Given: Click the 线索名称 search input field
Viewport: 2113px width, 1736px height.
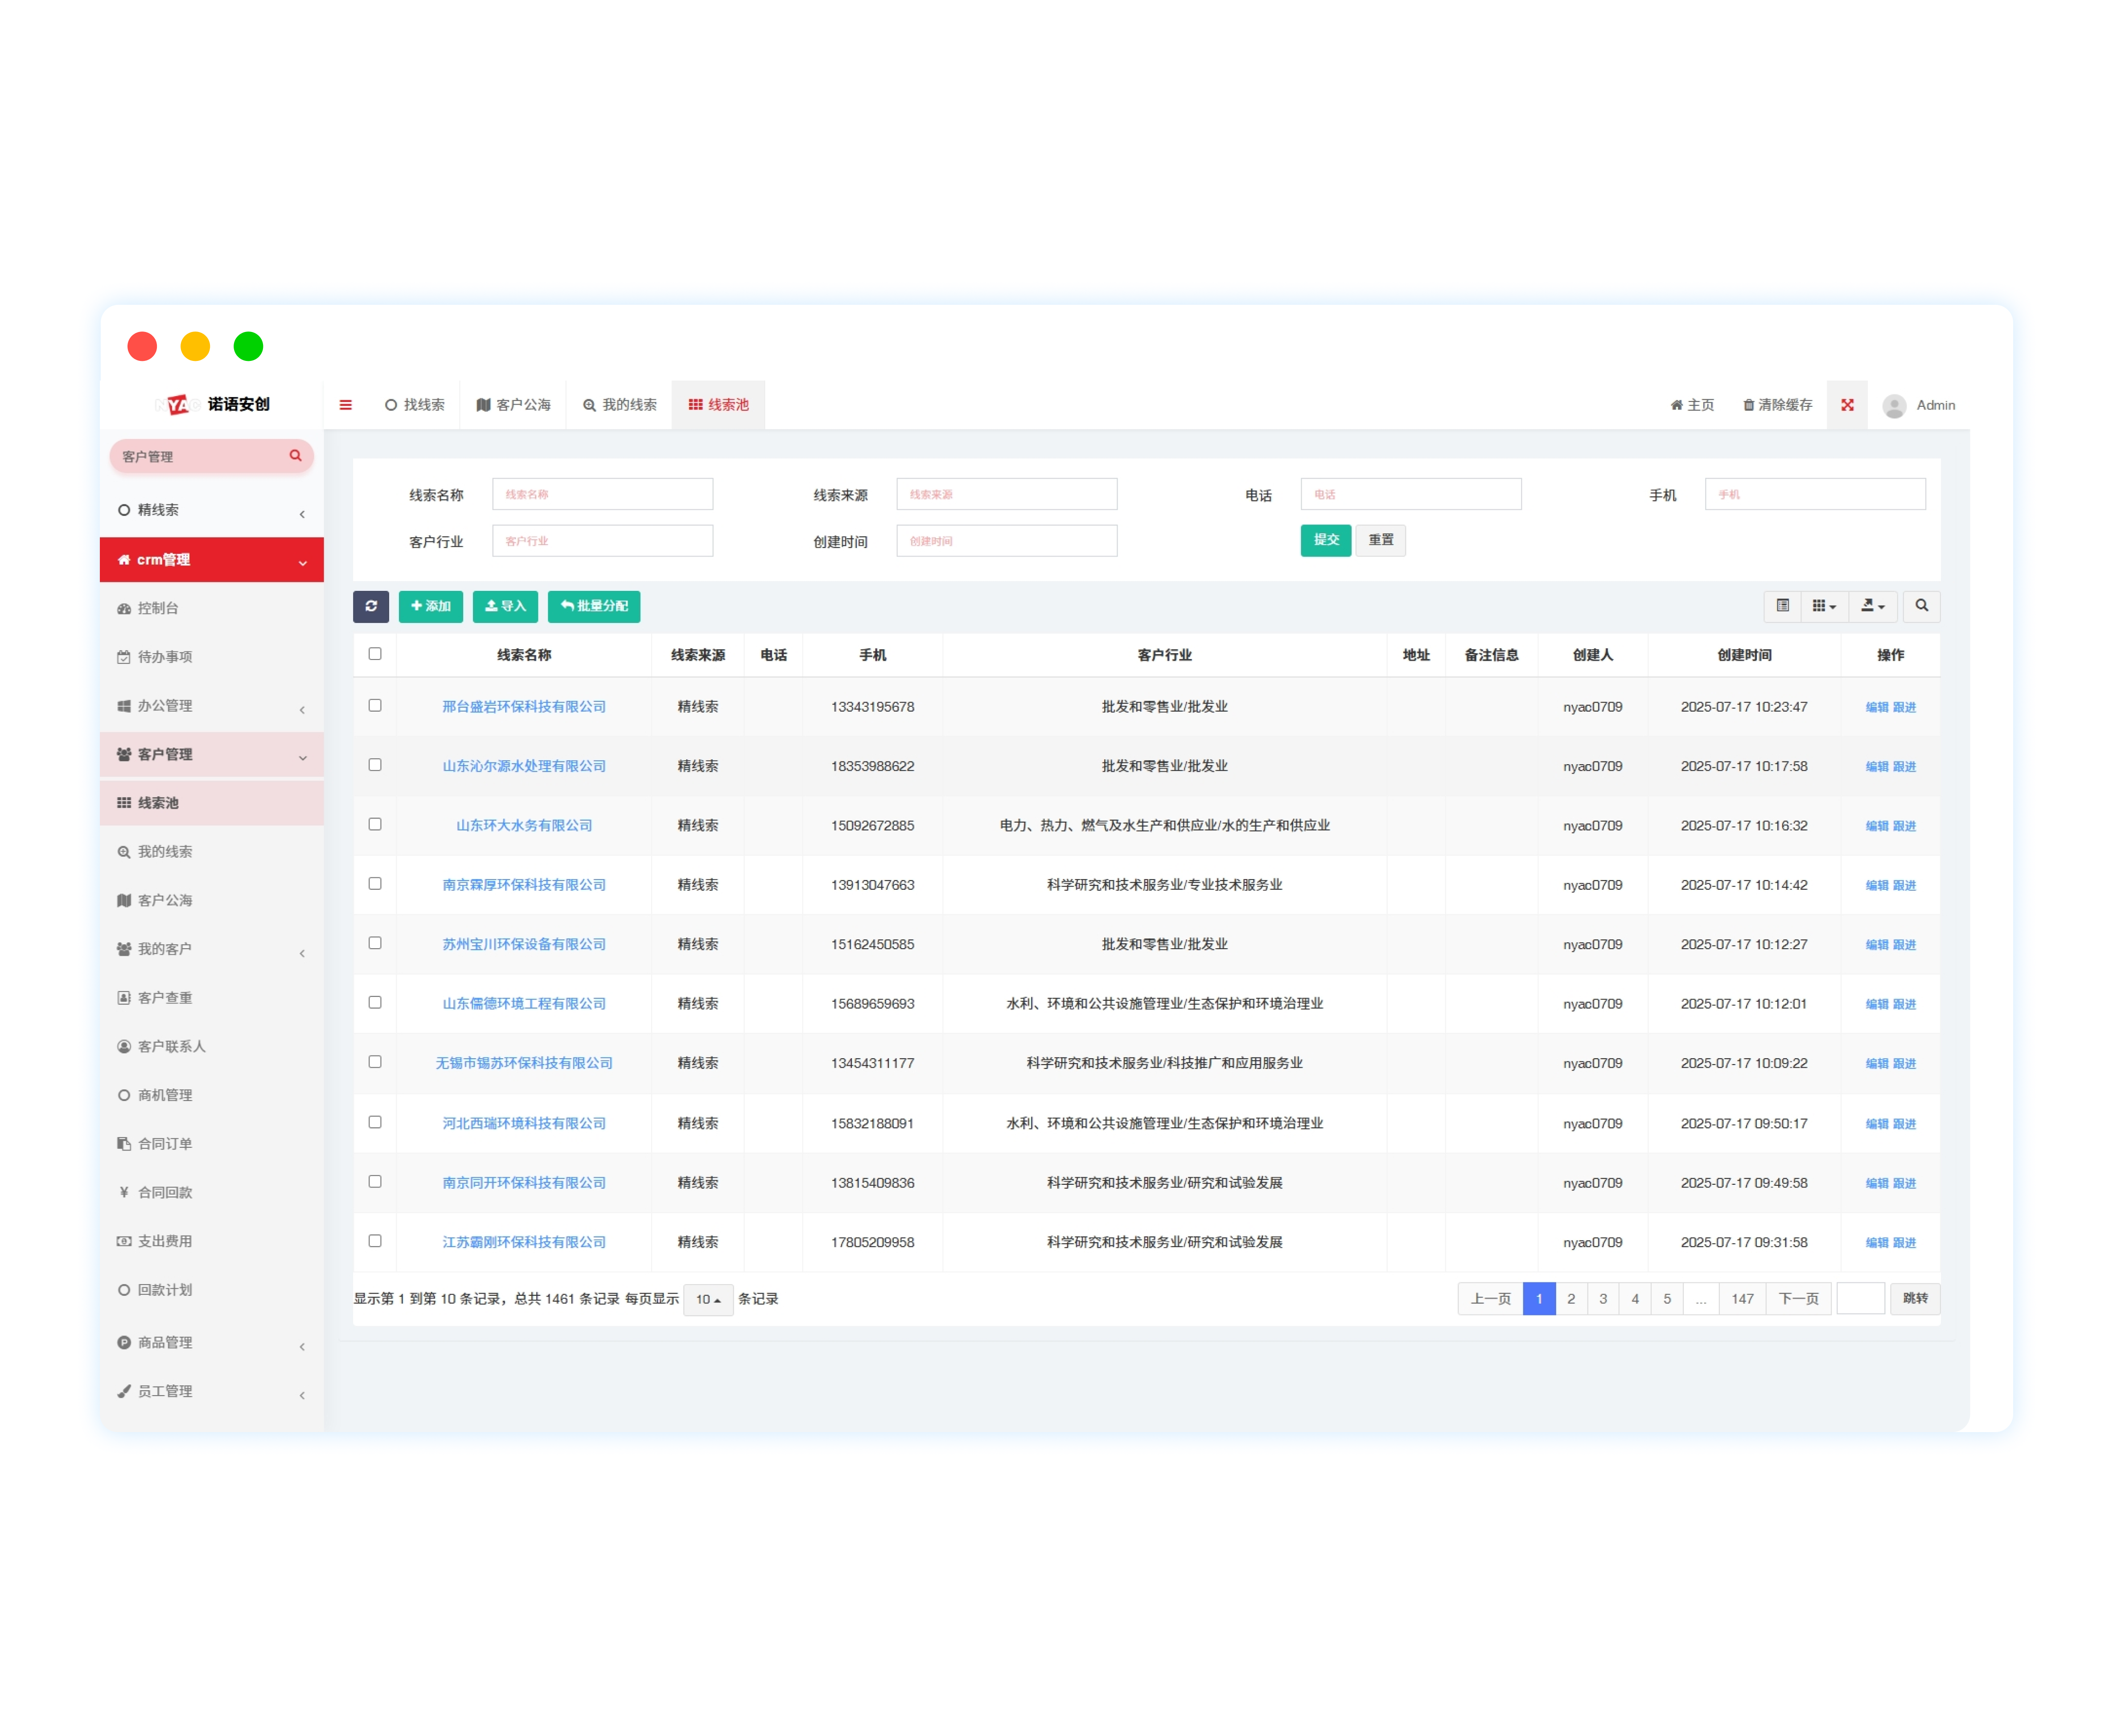Looking at the screenshot, I should pos(602,494).
